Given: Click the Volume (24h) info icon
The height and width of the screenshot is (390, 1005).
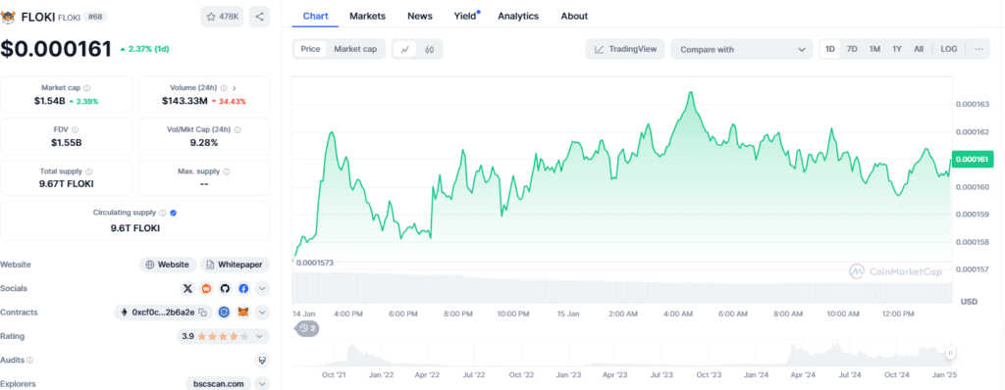Looking at the screenshot, I should coord(224,88).
